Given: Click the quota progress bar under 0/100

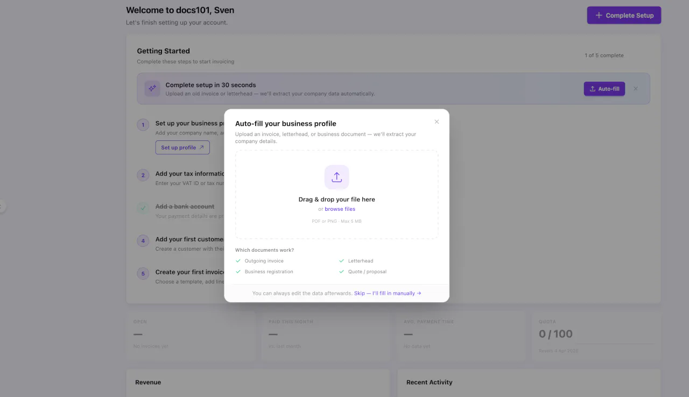Looking at the screenshot, I should coord(595,345).
